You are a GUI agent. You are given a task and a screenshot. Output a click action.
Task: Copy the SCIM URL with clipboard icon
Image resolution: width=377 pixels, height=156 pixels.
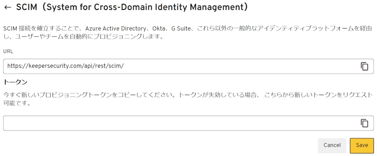(x=364, y=66)
